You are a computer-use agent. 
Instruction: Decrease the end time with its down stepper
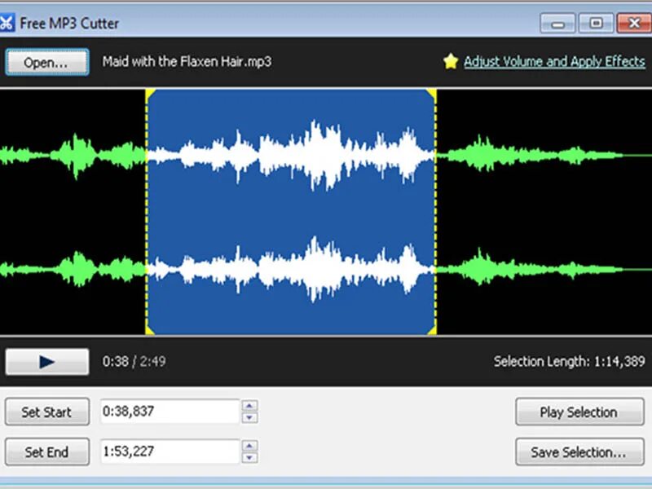(250, 456)
